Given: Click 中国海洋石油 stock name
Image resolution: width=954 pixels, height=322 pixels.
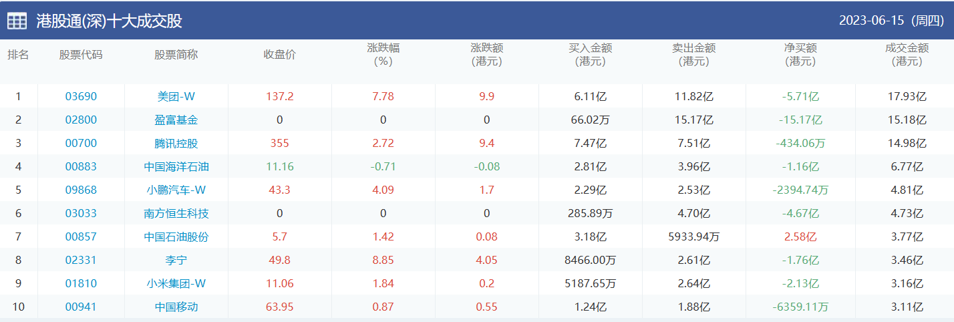Looking at the screenshot, I should 176,166.
